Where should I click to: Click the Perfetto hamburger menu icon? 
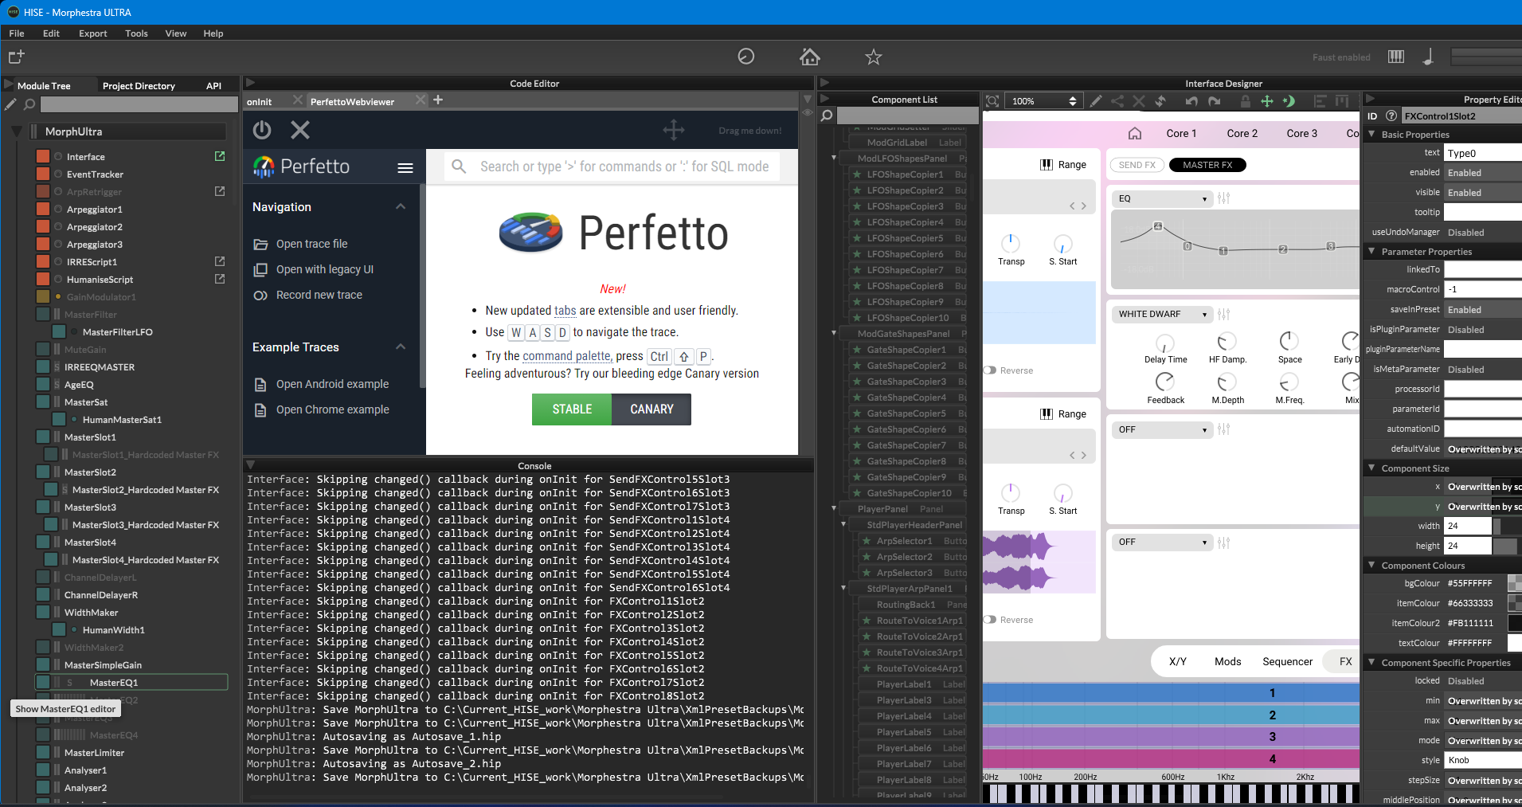pyautogui.click(x=405, y=167)
